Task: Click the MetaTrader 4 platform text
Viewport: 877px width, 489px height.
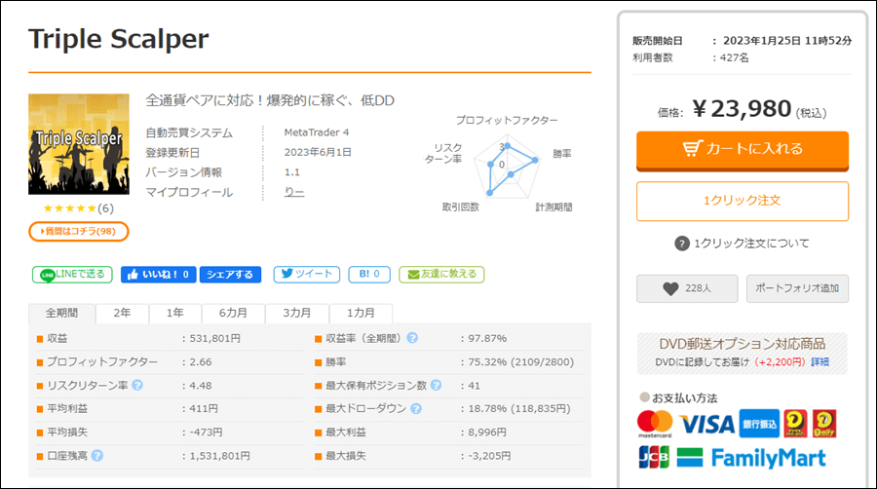Action: pyautogui.click(x=317, y=132)
